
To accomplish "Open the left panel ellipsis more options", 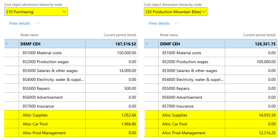I will (x=37, y=23).
